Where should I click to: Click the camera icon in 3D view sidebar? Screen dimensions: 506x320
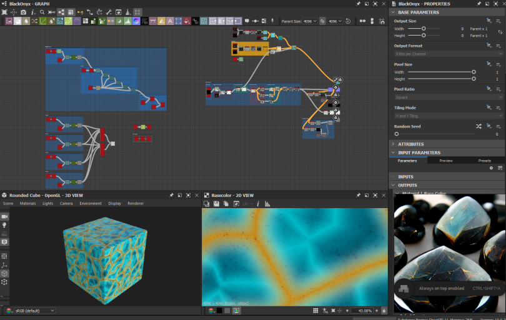tap(4, 216)
